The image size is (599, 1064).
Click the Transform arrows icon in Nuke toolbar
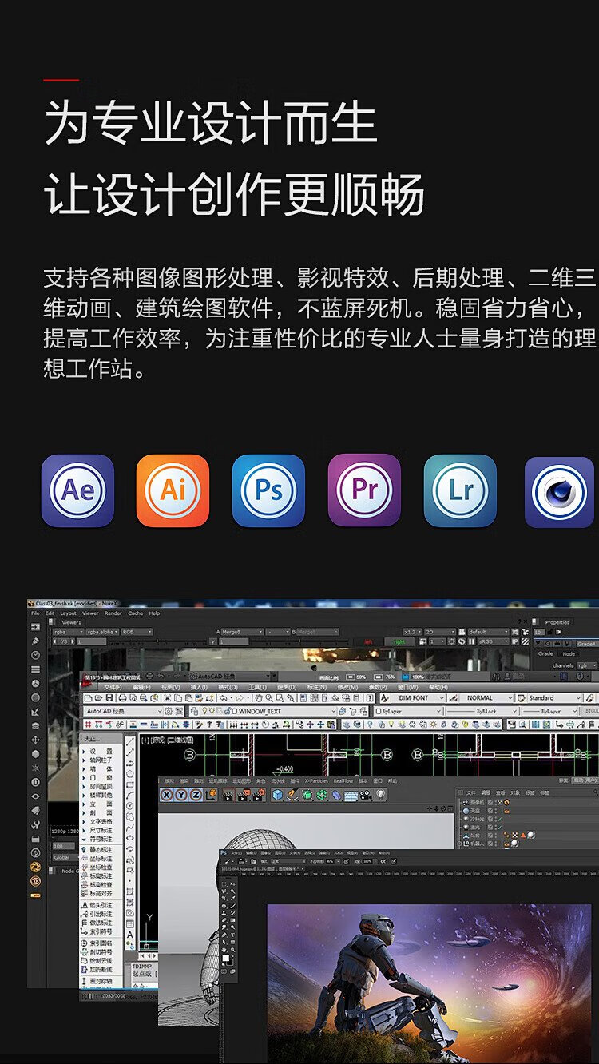pyautogui.click(x=35, y=740)
